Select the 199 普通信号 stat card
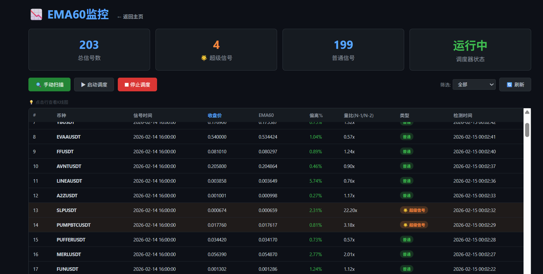The height and width of the screenshot is (274, 543). coord(343,50)
